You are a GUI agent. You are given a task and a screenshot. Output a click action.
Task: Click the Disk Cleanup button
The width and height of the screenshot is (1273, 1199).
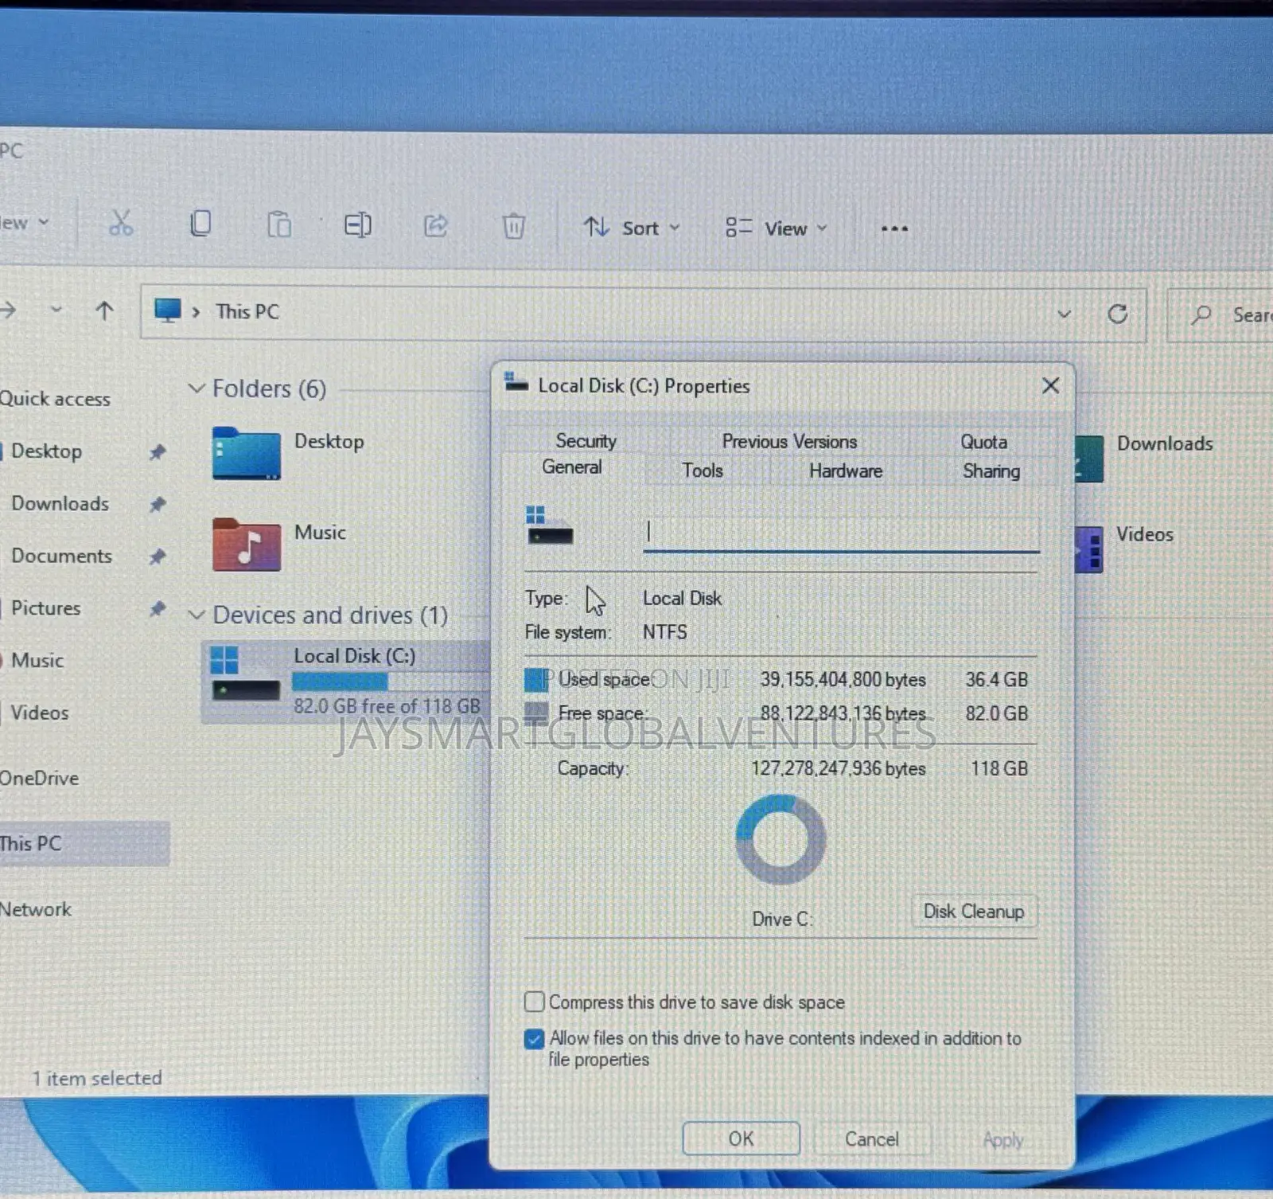(974, 912)
